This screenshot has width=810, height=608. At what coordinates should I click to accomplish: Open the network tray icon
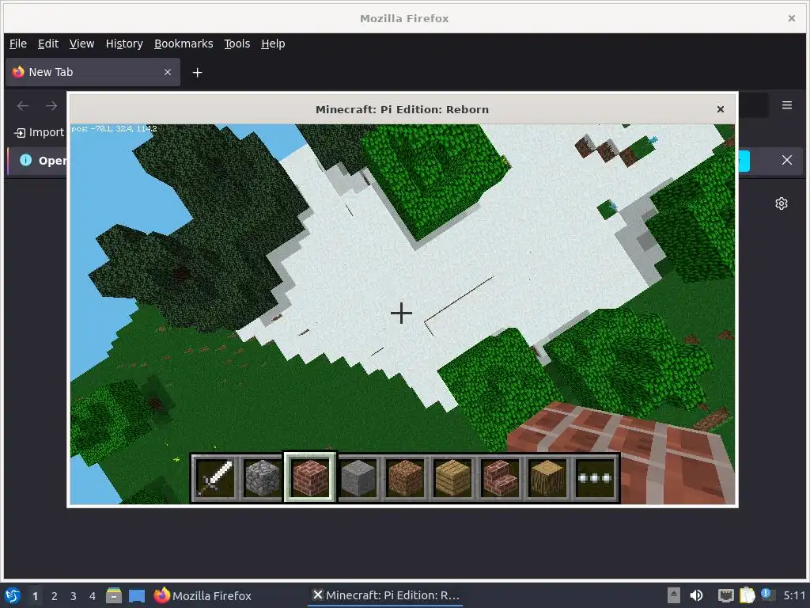(x=725, y=595)
